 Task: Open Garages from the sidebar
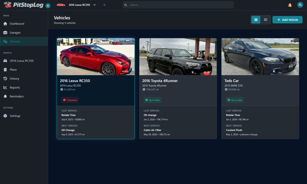[24, 33]
